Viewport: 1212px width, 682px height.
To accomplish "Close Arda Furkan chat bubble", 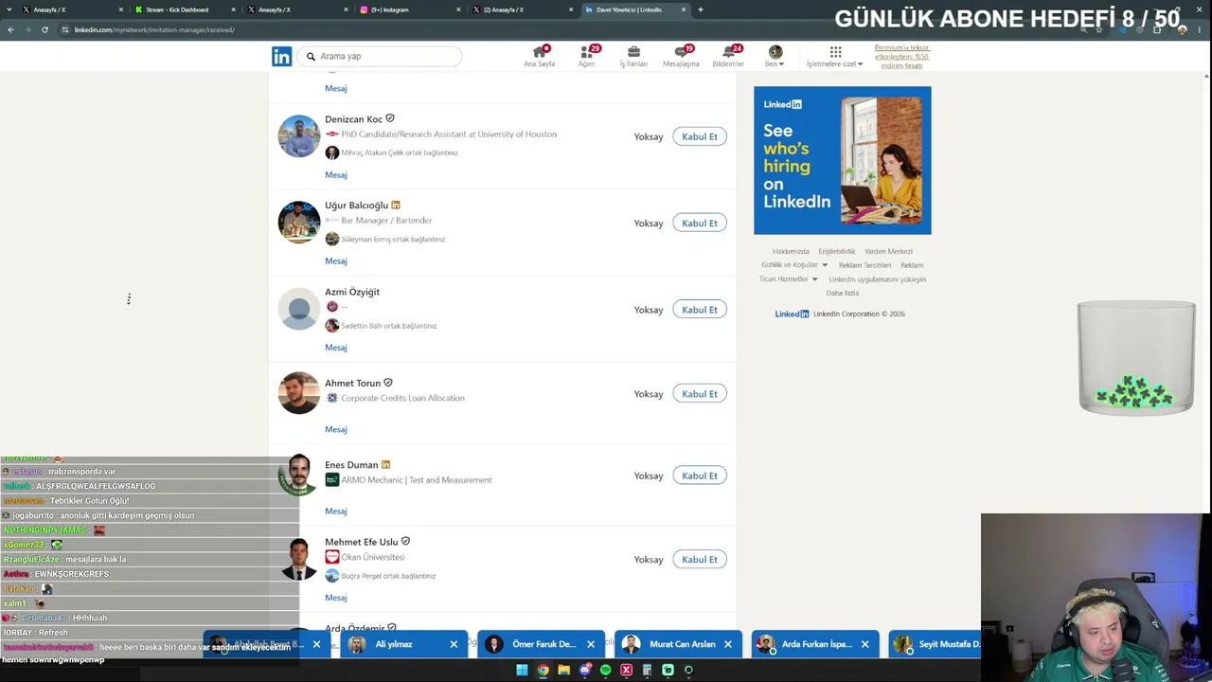I will tap(864, 644).
